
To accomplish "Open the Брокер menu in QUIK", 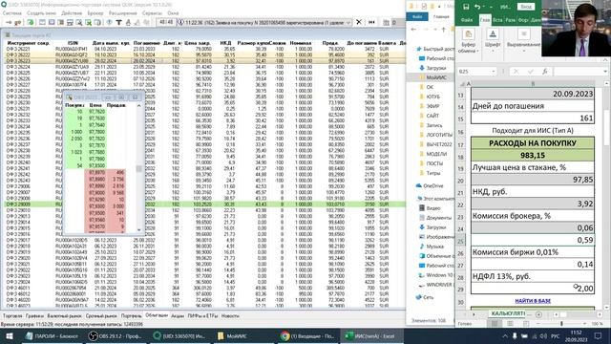I will pyautogui.click(x=95, y=12).
